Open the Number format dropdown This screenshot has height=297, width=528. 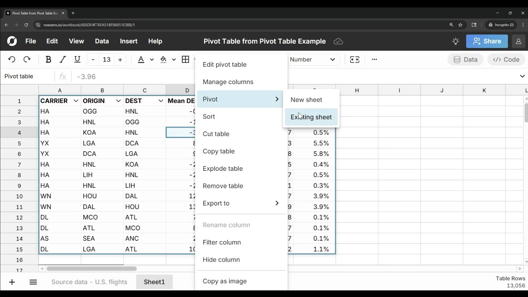tap(312, 59)
